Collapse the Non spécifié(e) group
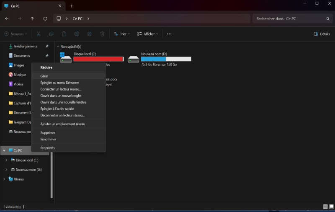 pyautogui.click(x=57, y=47)
